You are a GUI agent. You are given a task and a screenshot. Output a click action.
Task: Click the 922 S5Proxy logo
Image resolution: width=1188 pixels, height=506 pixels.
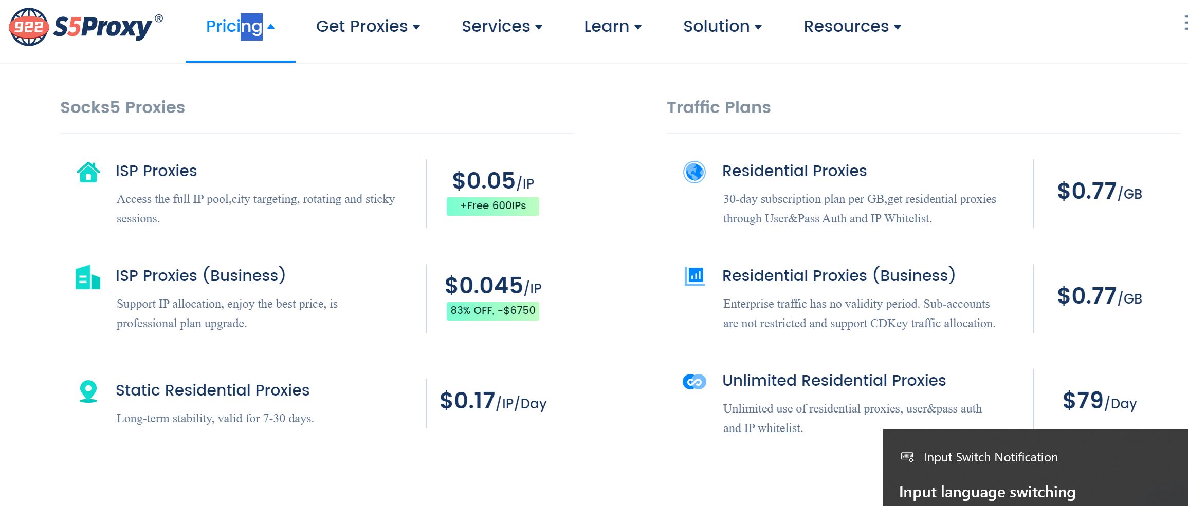point(86,27)
